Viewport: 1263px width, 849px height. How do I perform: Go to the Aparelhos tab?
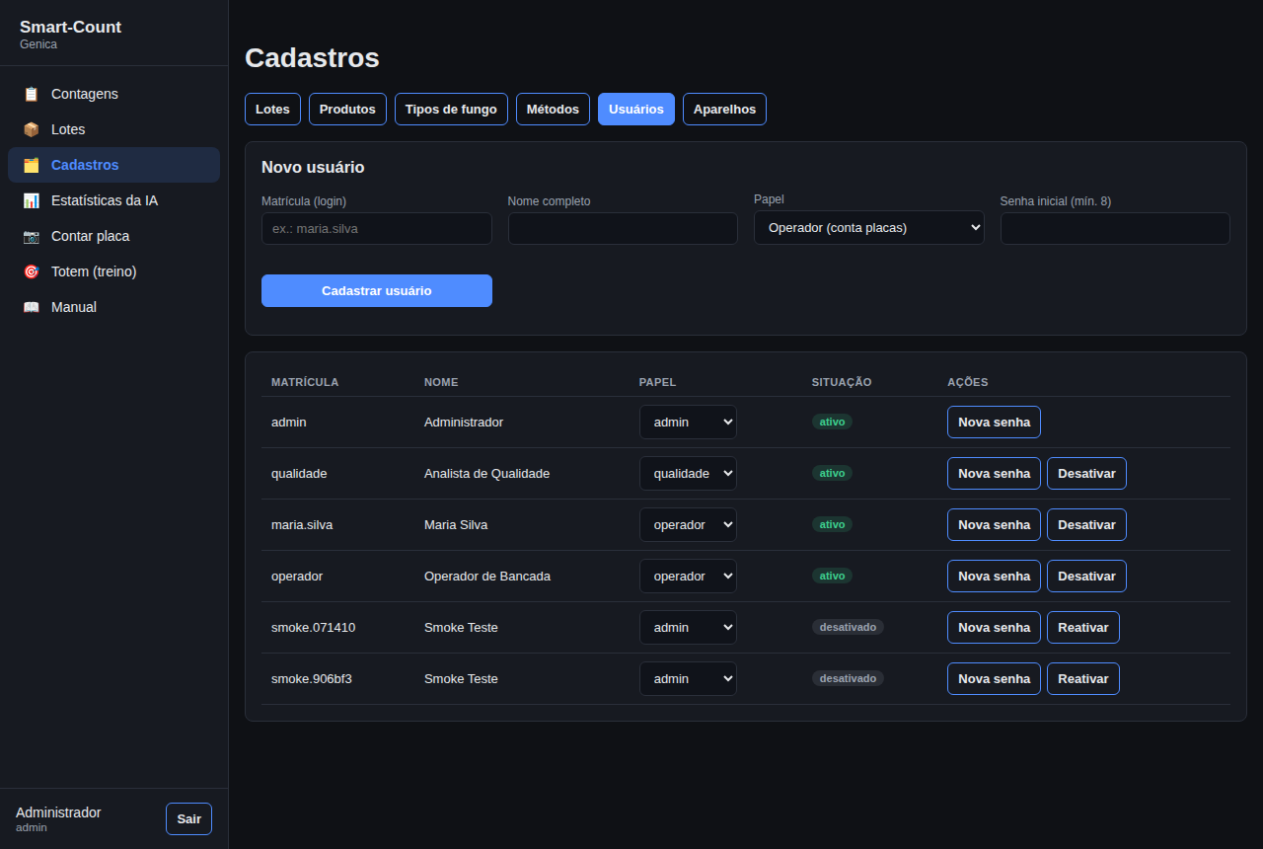(724, 109)
